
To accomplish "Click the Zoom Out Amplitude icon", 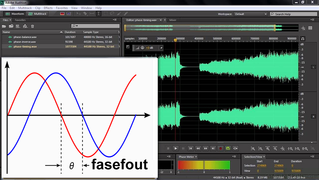I will coord(260,149).
